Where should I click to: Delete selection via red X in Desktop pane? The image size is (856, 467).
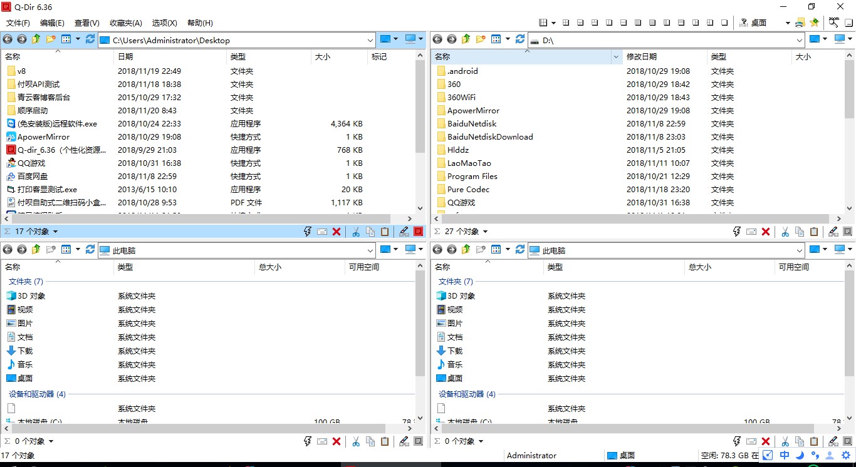tap(337, 232)
